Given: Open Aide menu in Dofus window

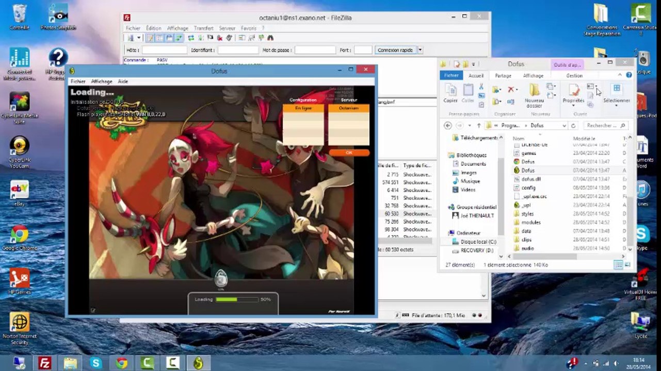Looking at the screenshot, I should (123, 81).
